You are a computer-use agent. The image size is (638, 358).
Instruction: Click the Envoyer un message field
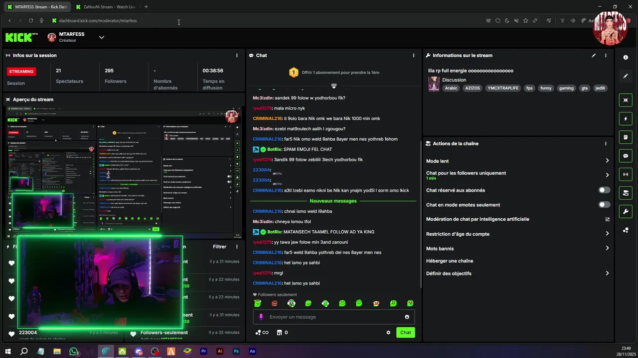click(x=334, y=317)
